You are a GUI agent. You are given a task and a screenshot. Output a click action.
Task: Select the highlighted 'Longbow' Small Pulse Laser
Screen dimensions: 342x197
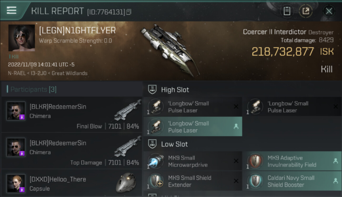click(x=193, y=127)
